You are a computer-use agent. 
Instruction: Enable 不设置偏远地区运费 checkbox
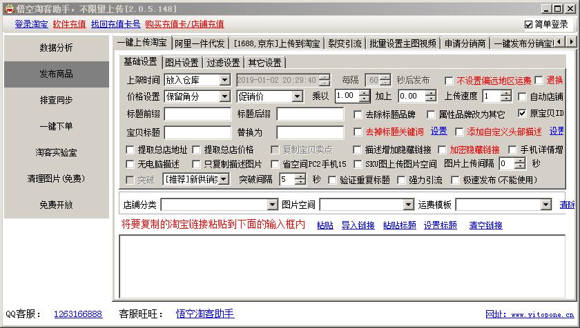pyautogui.click(x=449, y=81)
